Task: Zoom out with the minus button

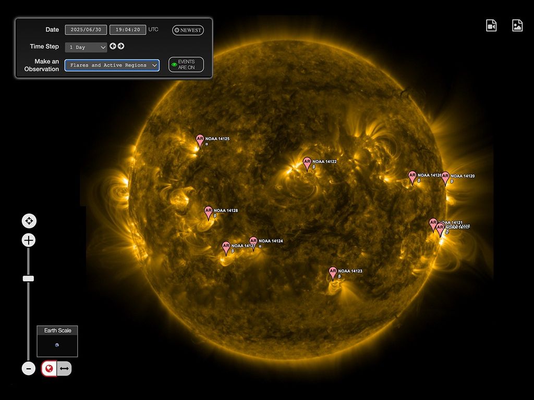Action: [x=29, y=368]
